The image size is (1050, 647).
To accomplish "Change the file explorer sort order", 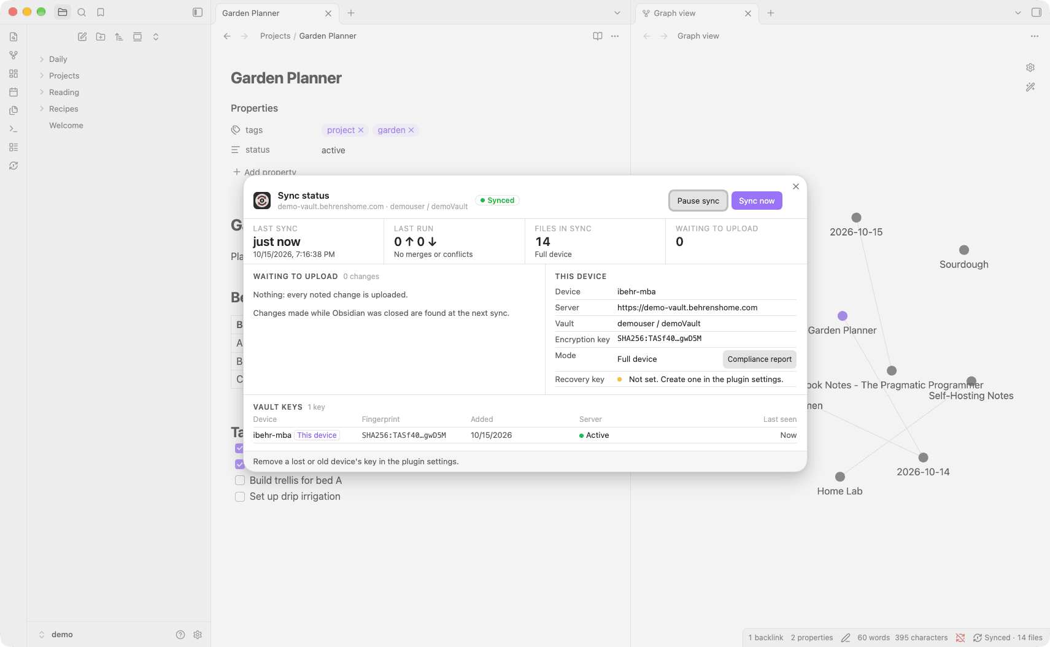I will click(119, 37).
